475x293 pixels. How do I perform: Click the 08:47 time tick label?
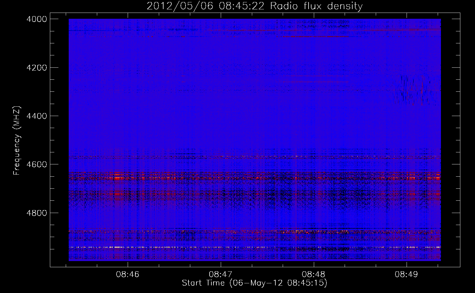[x=220, y=275]
